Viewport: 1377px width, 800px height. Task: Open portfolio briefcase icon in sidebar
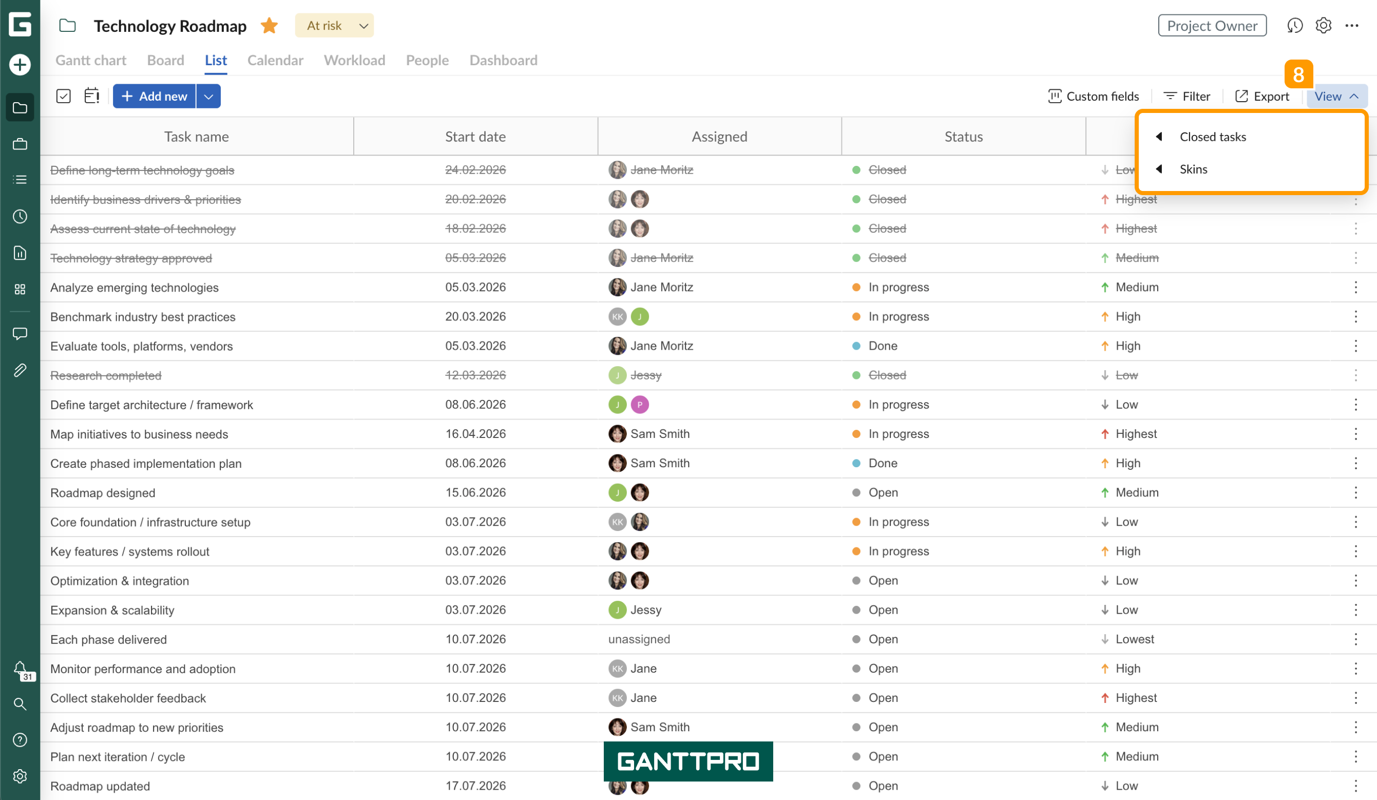(20, 144)
